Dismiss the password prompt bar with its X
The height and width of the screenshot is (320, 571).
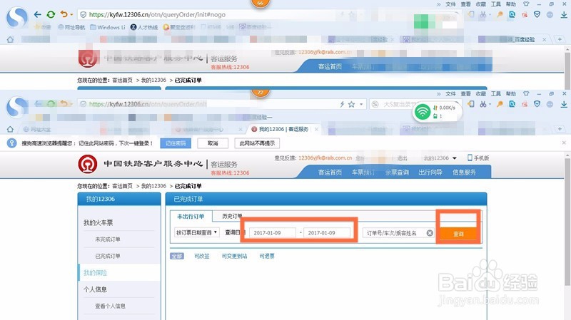(564, 143)
